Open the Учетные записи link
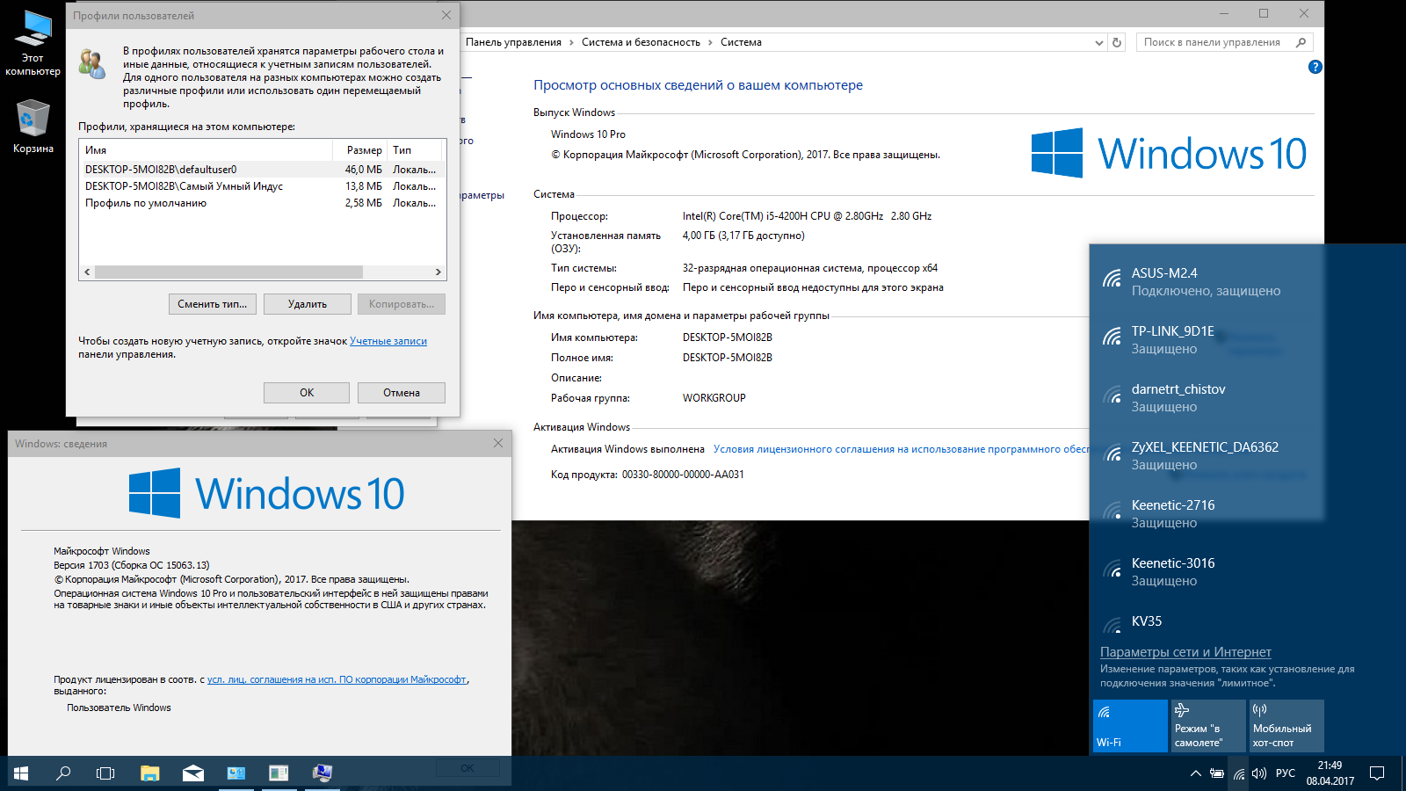Image resolution: width=1406 pixels, height=791 pixels. click(x=388, y=341)
